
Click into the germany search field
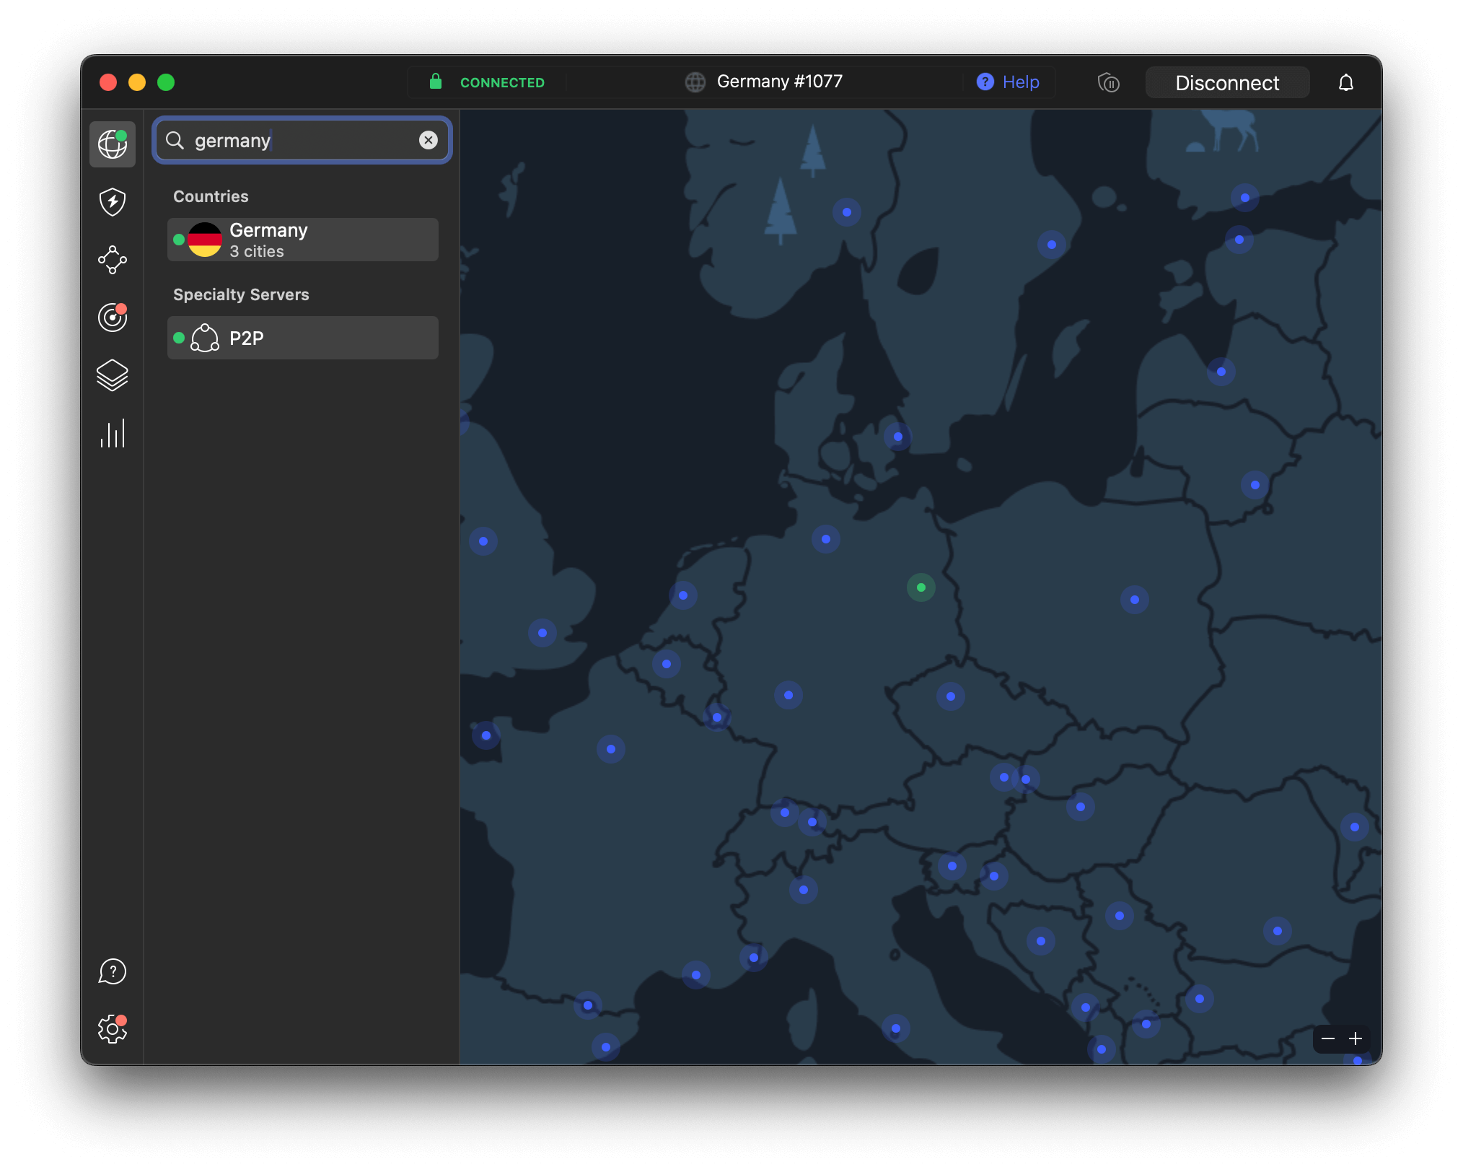[x=302, y=140]
